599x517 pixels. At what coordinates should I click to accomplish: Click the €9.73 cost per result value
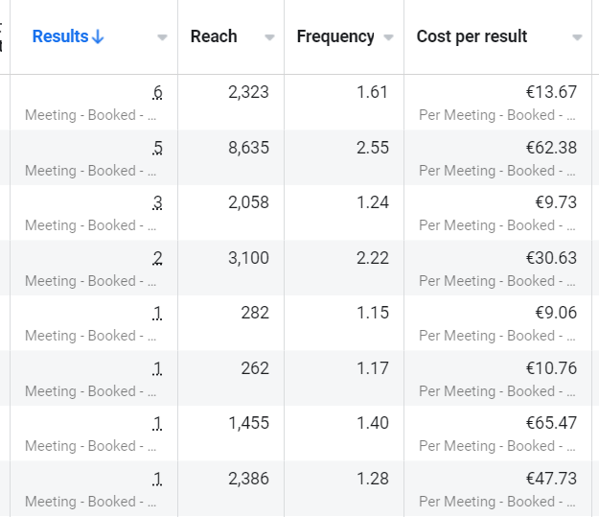tap(556, 202)
